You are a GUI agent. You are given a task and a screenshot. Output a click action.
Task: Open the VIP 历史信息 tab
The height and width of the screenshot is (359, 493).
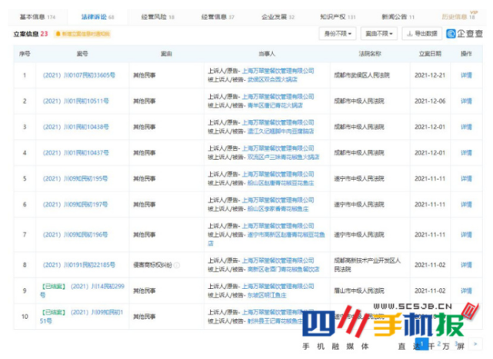(x=459, y=16)
